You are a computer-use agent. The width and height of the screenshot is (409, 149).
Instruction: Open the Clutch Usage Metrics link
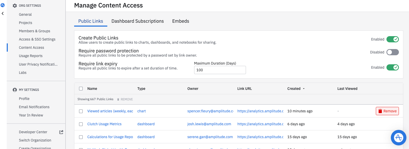tap(104, 124)
